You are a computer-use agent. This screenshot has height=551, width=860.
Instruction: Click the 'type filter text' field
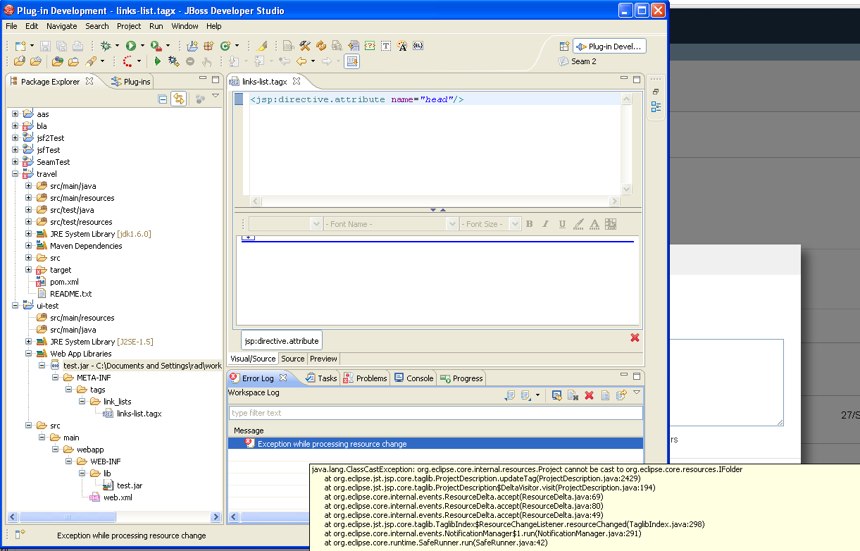coord(435,413)
